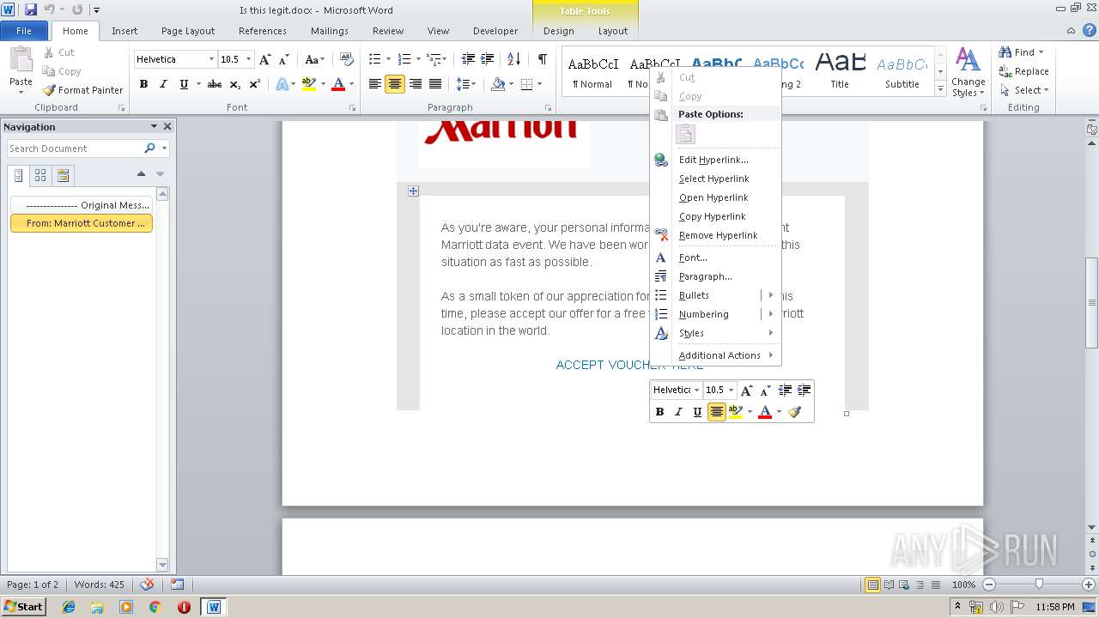The height and width of the screenshot is (618, 1099).
Task: Click the Justify alignment icon in ribbon
Action: (x=435, y=84)
